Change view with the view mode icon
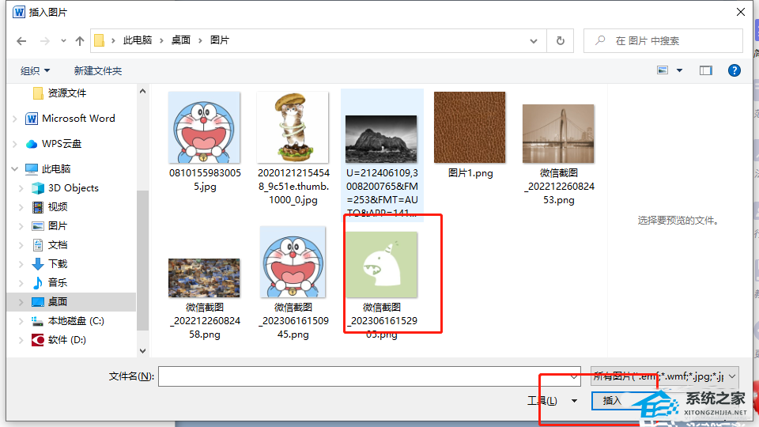 [x=663, y=70]
